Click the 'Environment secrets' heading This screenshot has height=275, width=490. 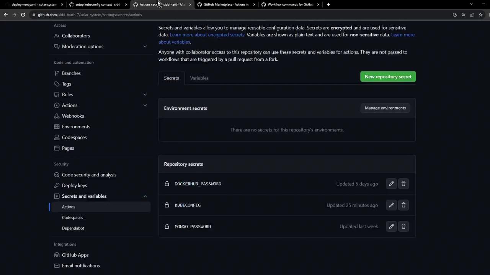[x=185, y=108]
